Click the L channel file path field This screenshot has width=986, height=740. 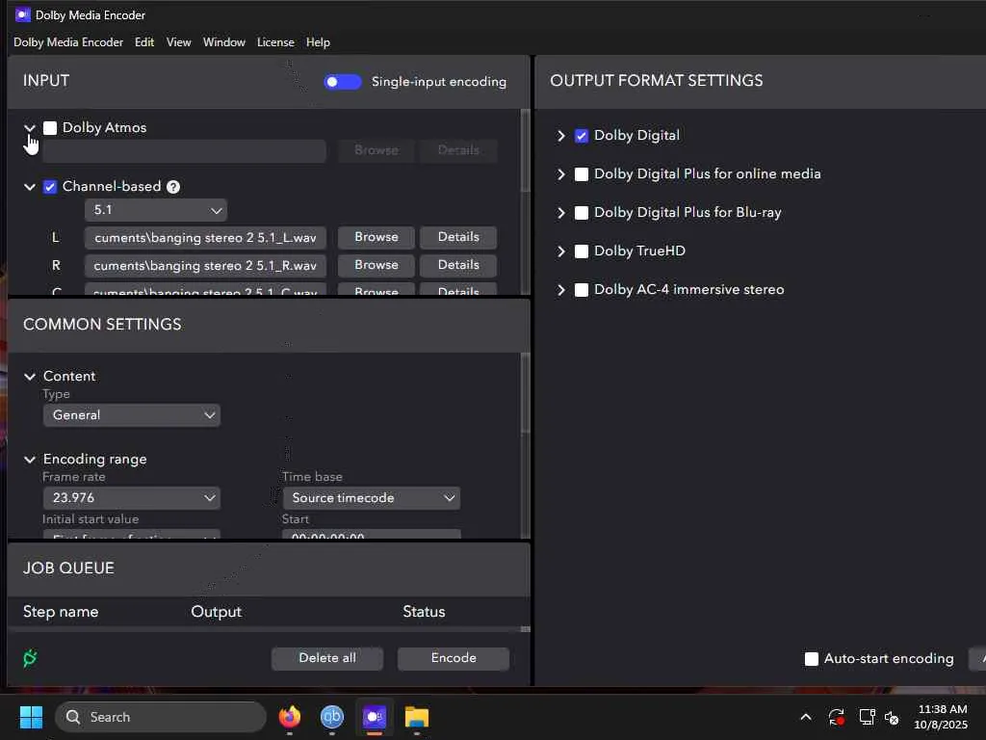click(x=205, y=238)
